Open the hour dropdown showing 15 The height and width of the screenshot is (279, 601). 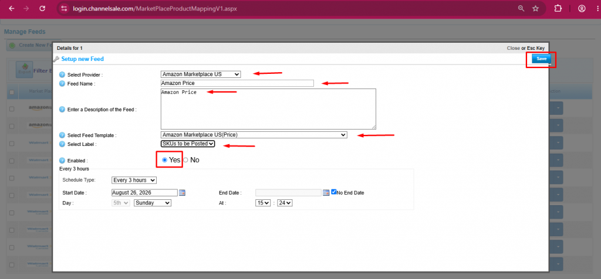click(x=263, y=203)
